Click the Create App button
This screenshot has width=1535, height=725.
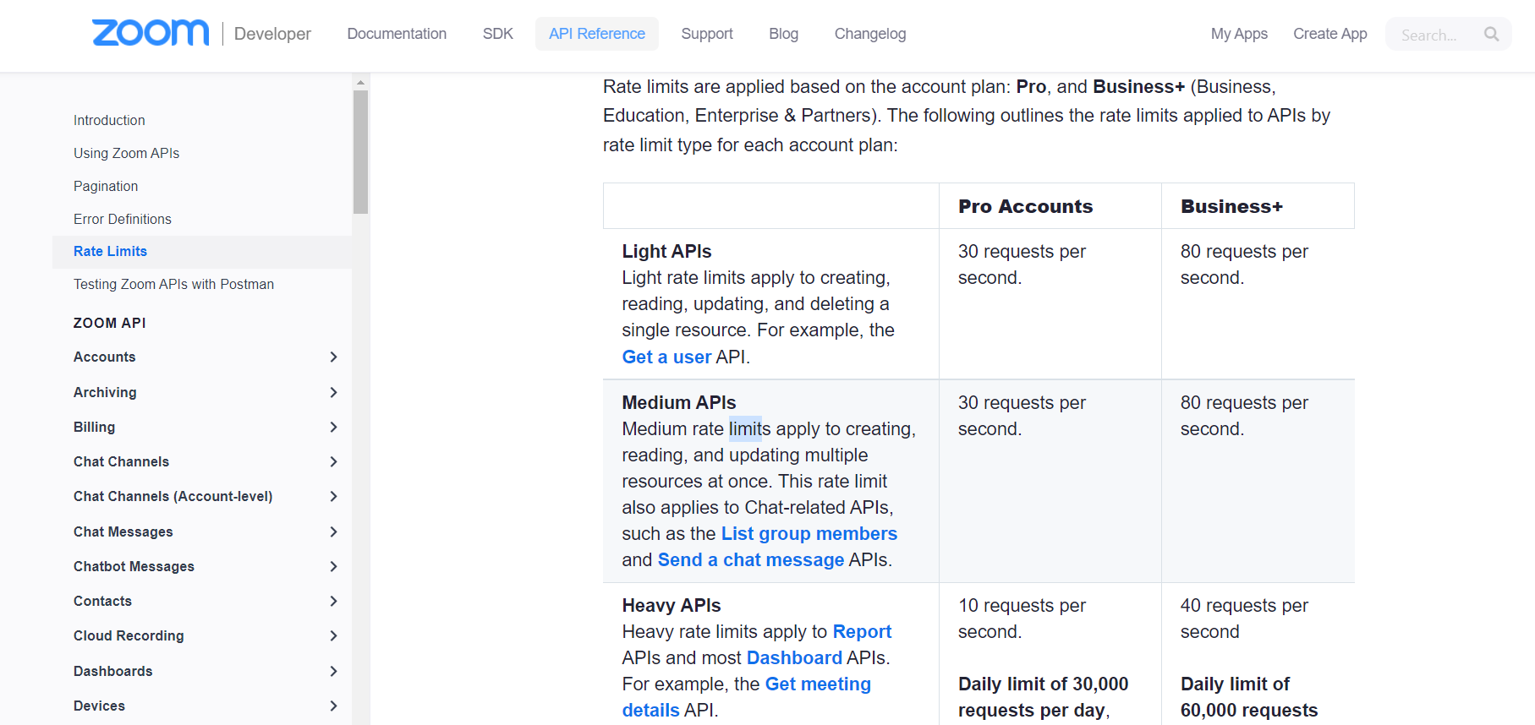pos(1329,34)
